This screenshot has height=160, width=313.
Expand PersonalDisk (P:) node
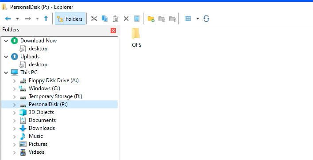pyautogui.click(x=14, y=105)
